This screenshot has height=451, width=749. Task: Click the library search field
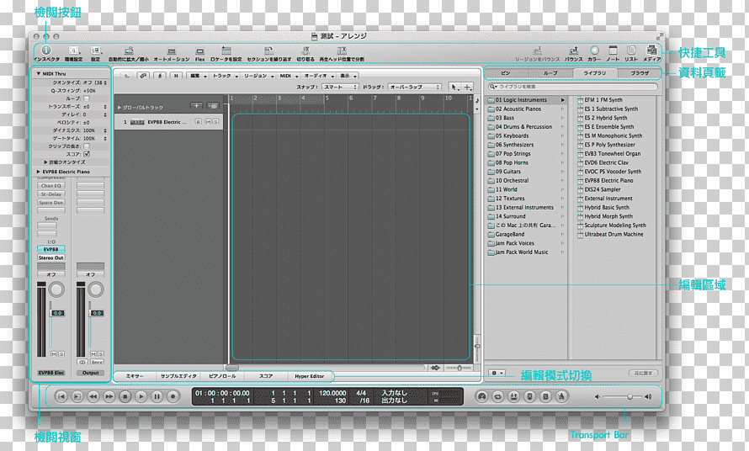pyautogui.click(x=573, y=87)
